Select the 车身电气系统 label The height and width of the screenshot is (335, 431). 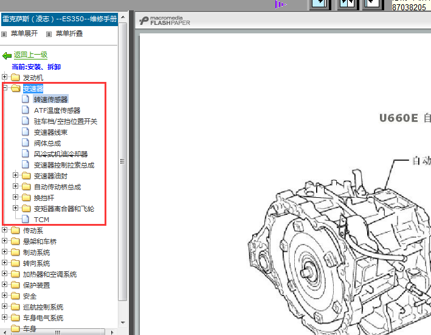(x=43, y=318)
